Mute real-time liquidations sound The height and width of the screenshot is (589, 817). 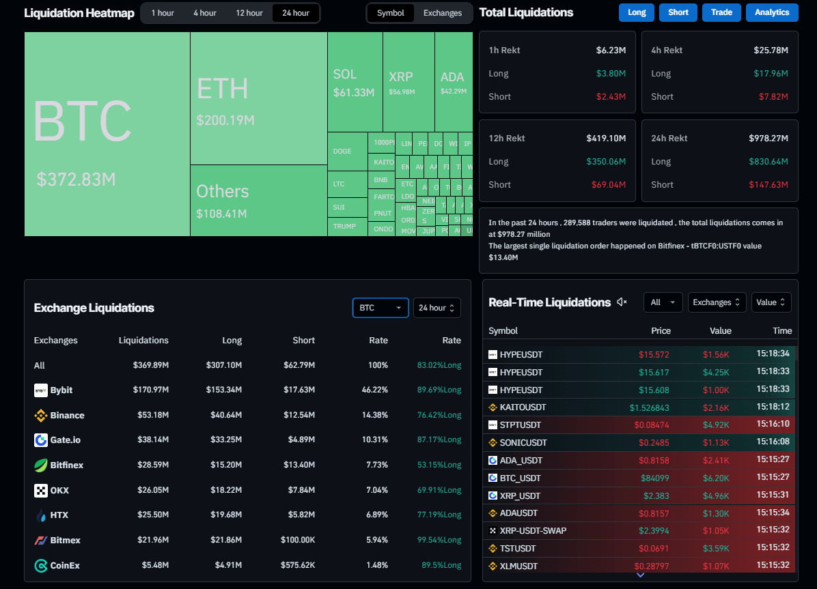click(622, 302)
